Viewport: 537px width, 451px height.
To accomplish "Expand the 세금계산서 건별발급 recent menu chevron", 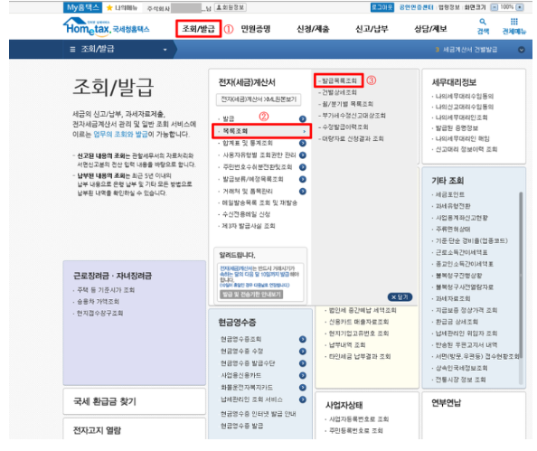I will (522, 50).
